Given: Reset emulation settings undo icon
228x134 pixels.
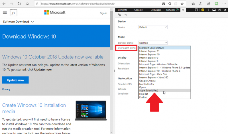Looking at the screenshot, I should tap(126, 15).
